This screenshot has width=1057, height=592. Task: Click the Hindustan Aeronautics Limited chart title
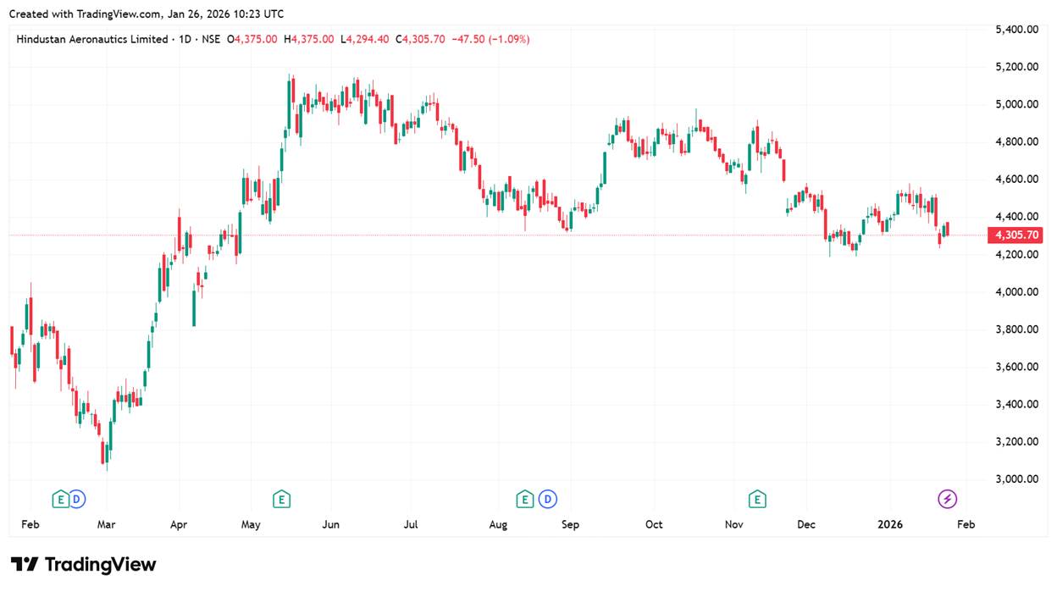[92, 39]
